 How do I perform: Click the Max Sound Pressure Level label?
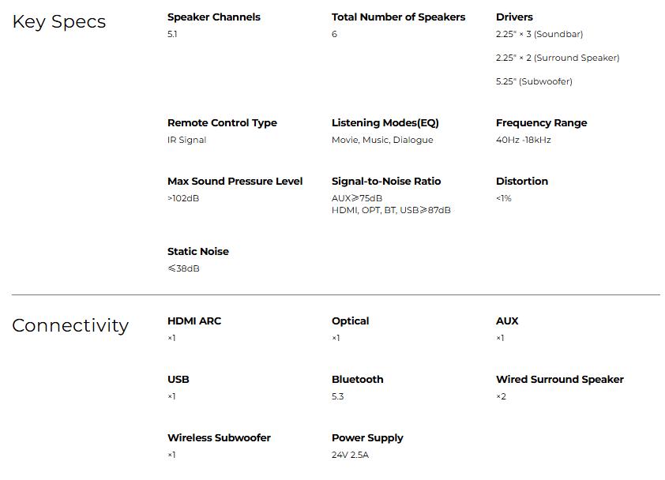coord(235,181)
